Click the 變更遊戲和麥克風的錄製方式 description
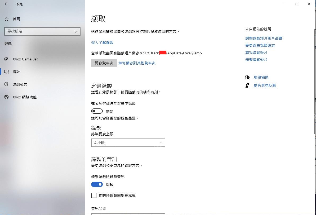The height and width of the screenshot is (215, 316). tap(117, 165)
